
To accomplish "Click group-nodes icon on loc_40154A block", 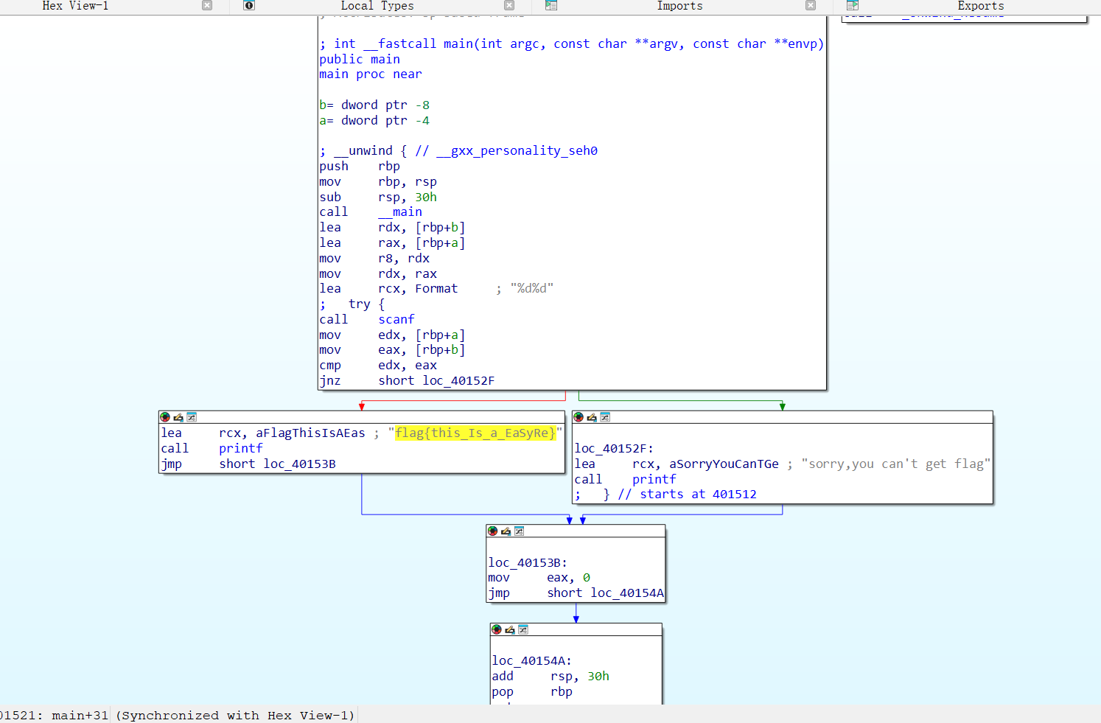I will [522, 629].
